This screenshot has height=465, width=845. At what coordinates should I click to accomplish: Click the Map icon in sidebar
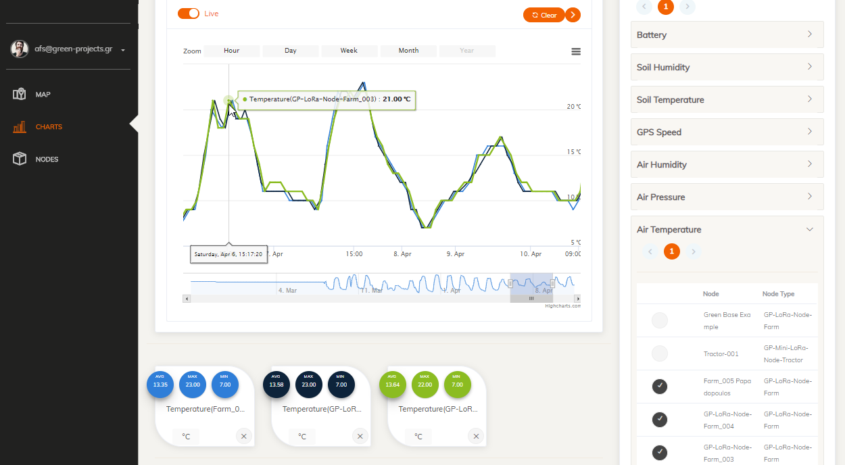[20, 94]
